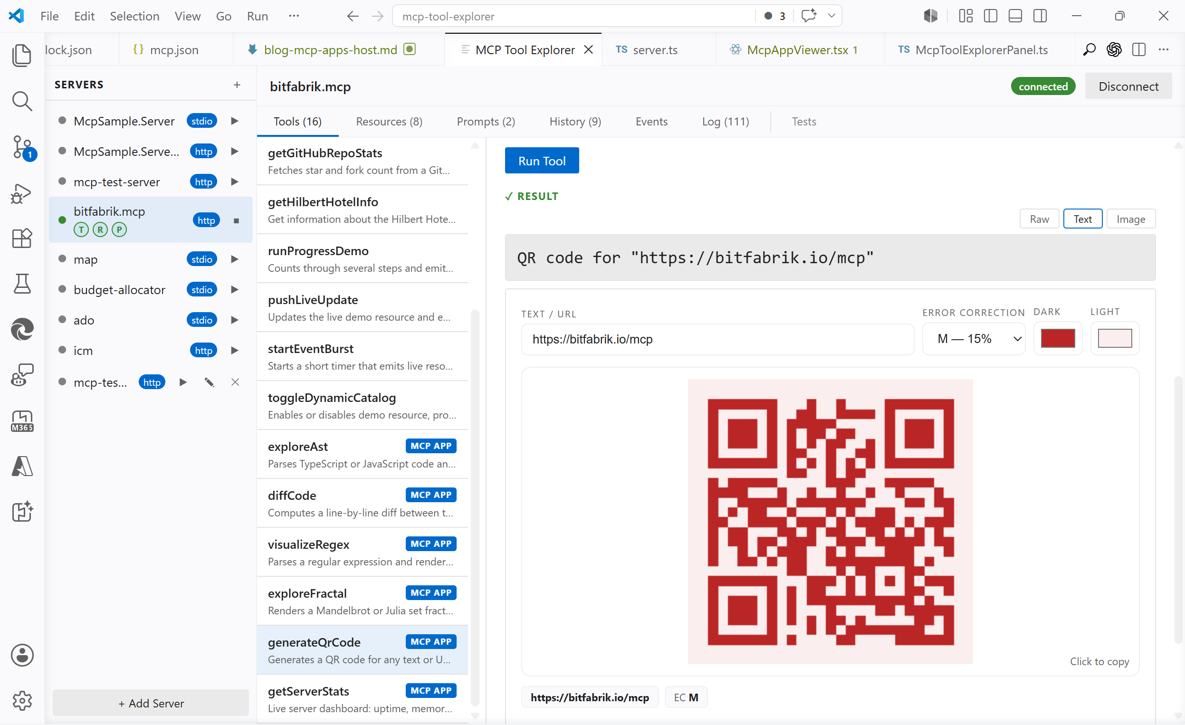Open Run and Debug view
Image resolution: width=1185 pixels, height=725 pixels.
(x=22, y=193)
